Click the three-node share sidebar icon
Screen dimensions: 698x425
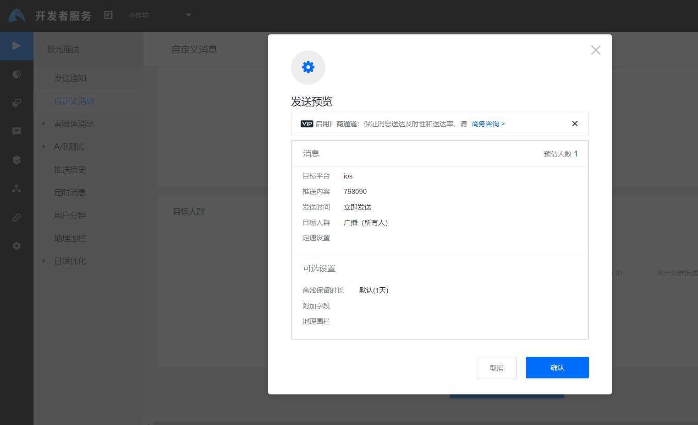click(x=16, y=188)
